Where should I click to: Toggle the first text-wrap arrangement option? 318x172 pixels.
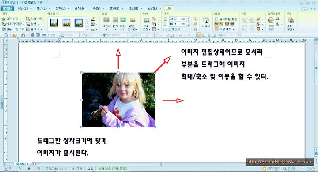point(216,24)
